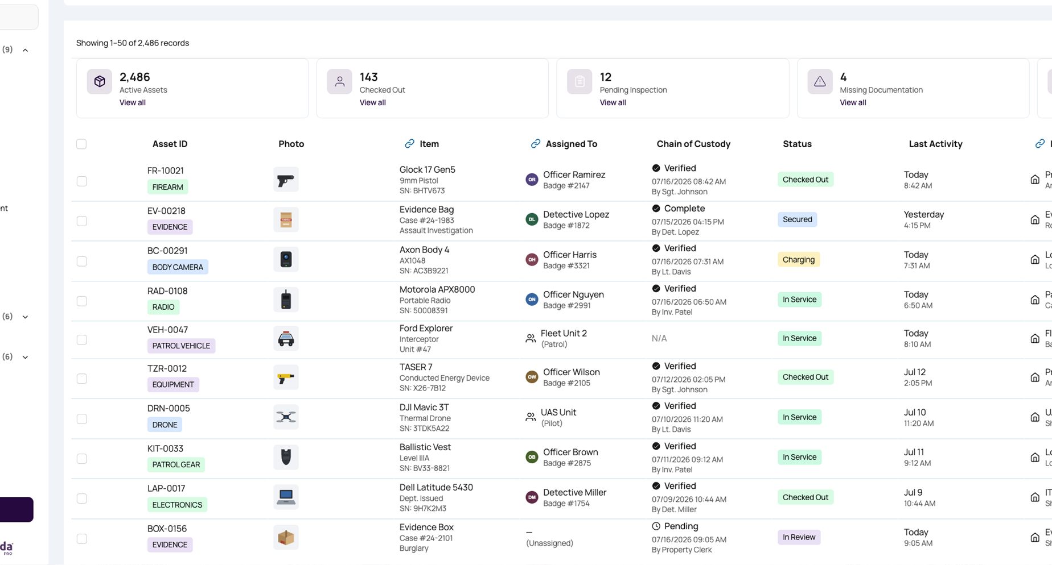Toggle the select-all checkbox in header
The width and height of the screenshot is (1052, 565).
pos(81,144)
